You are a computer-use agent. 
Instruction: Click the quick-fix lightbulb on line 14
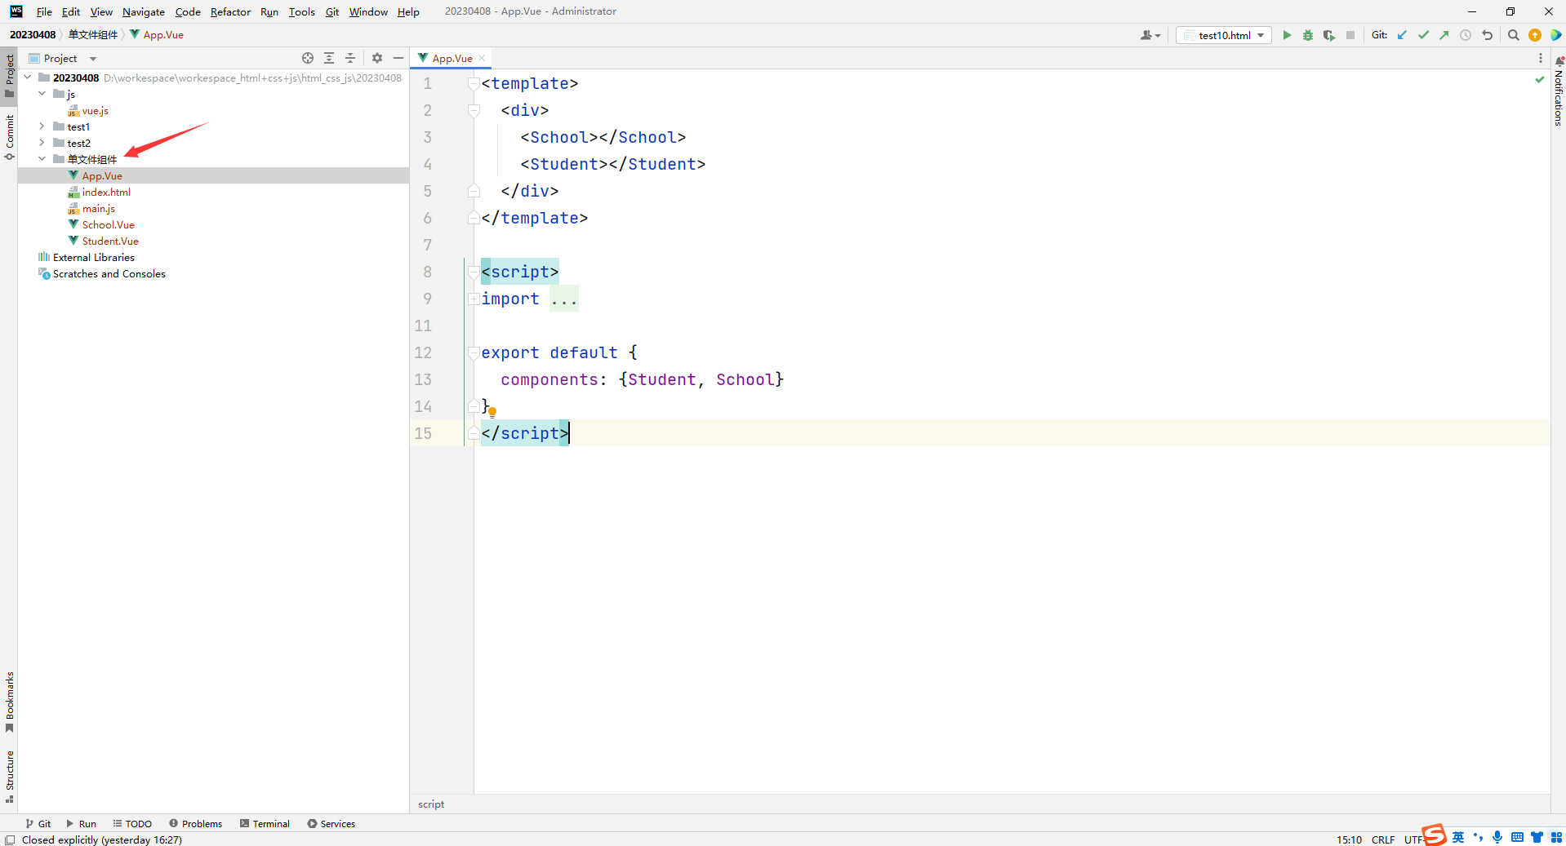coord(492,412)
